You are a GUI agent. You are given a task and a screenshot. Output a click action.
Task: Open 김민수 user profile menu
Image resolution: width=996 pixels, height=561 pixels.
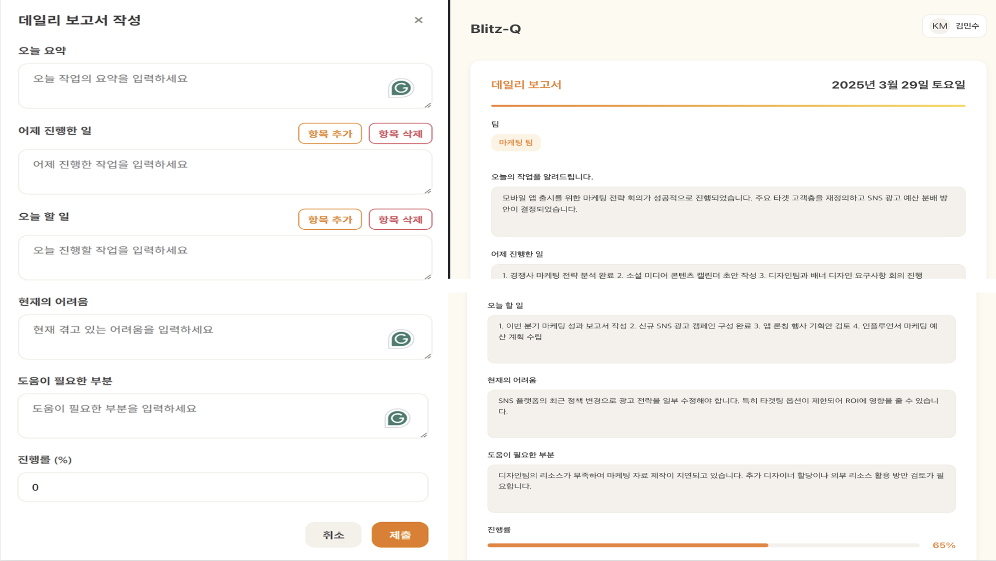(966, 26)
